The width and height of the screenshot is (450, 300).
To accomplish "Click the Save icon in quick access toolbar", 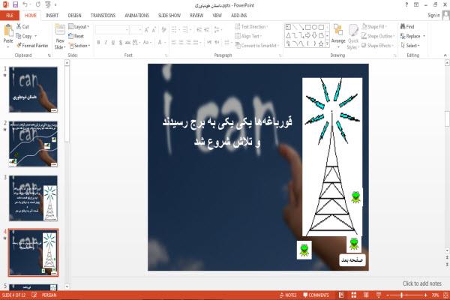I will pos(16,4).
